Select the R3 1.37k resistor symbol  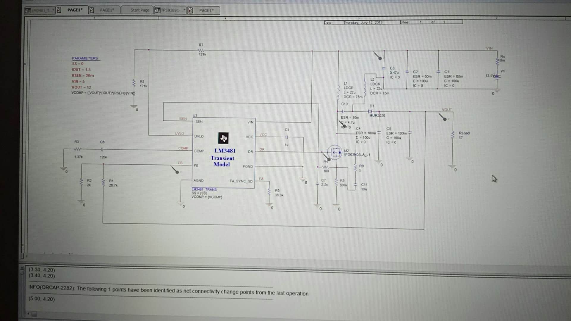(x=78, y=149)
